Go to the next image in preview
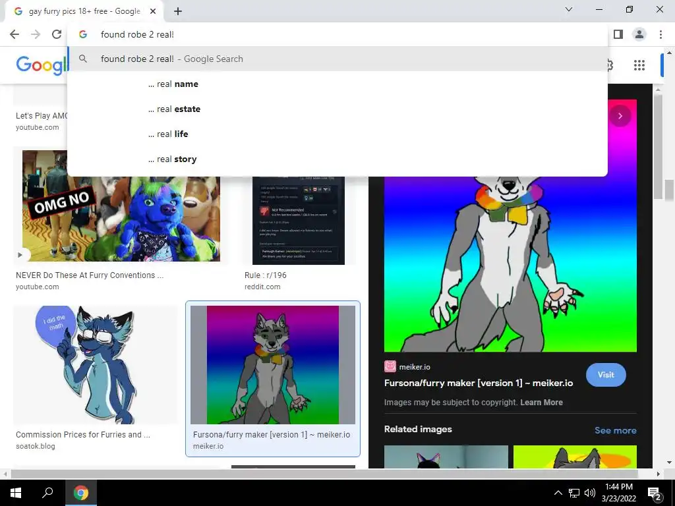This screenshot has height=506, width=675. coord(620,116)
